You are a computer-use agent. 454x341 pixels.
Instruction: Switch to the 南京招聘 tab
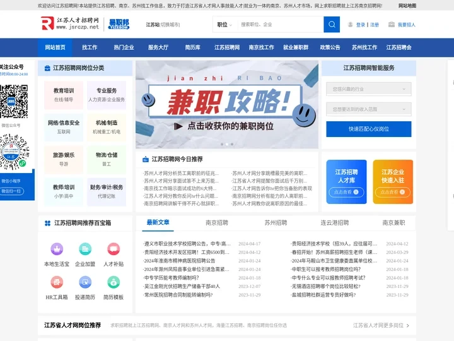point(217,223)
